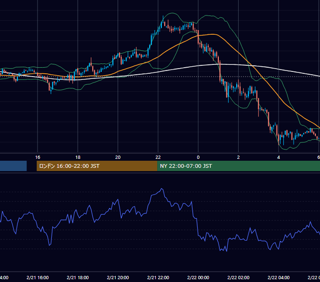Click the 2/21 22:00 label on lower axis
Image resolution: width=320 pixels, height=282 pixels.
point(158,277)
